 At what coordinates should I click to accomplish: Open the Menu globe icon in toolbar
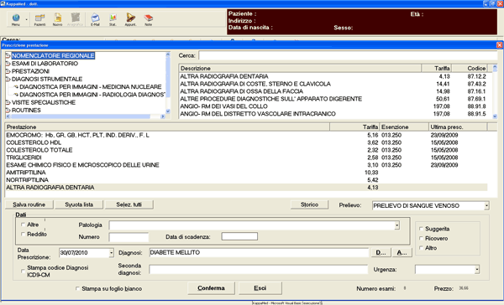pyautogui.click(x=15, y=18)
